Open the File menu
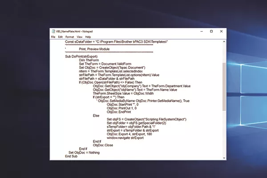Image resolution: width=267 pixels, height=178 pixels. coord(53,37)
